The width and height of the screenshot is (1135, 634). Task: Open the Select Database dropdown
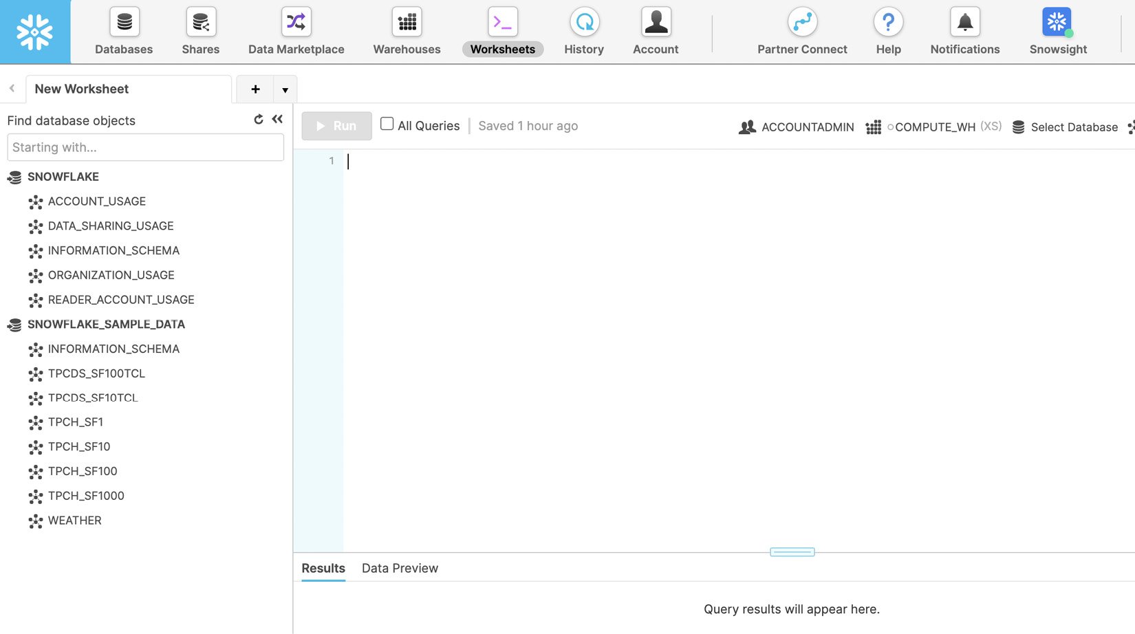point(1065,127)
